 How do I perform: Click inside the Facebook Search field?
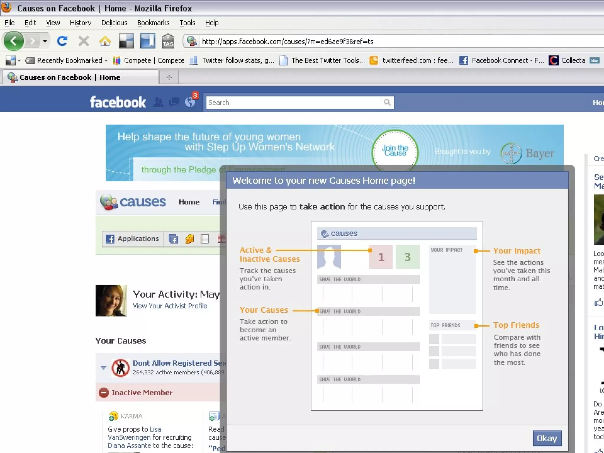pos(293,102)
